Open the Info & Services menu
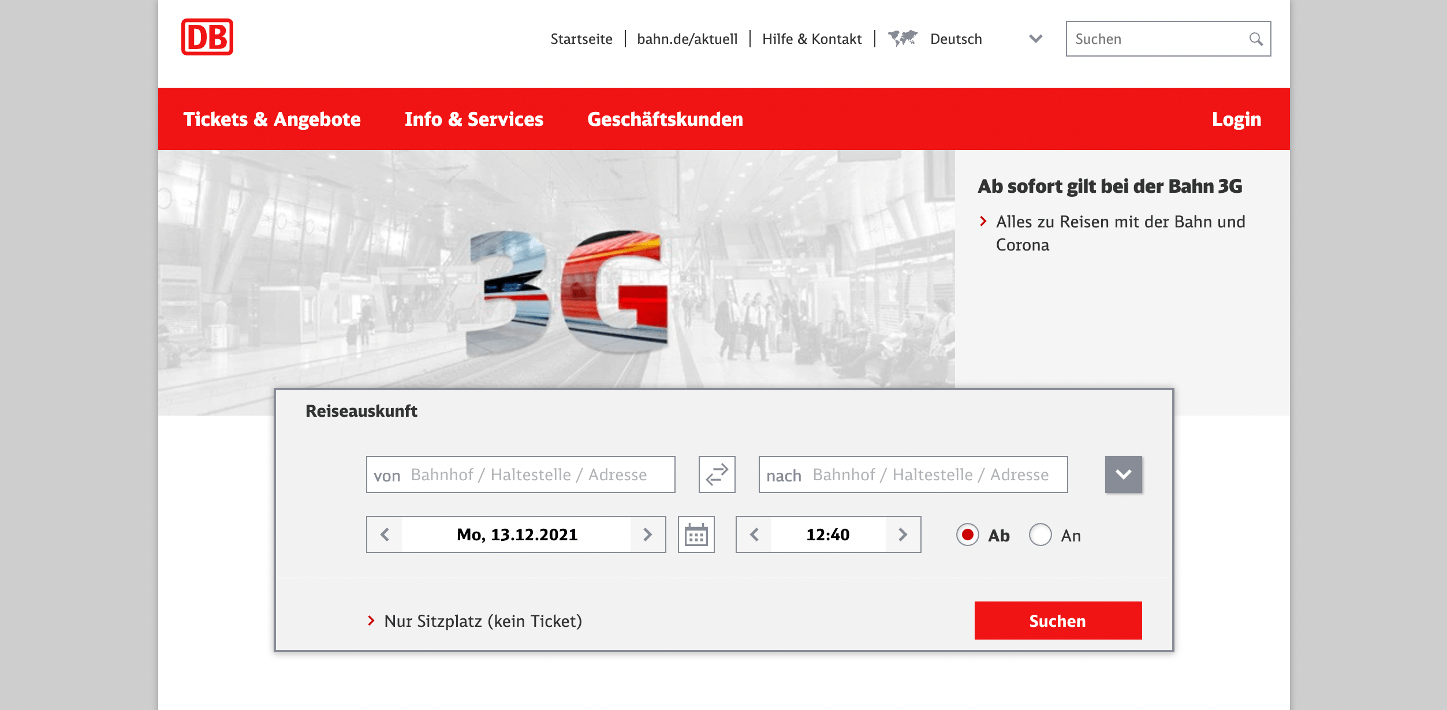This screenshot has height=710, width=1447. coord(473,119)
